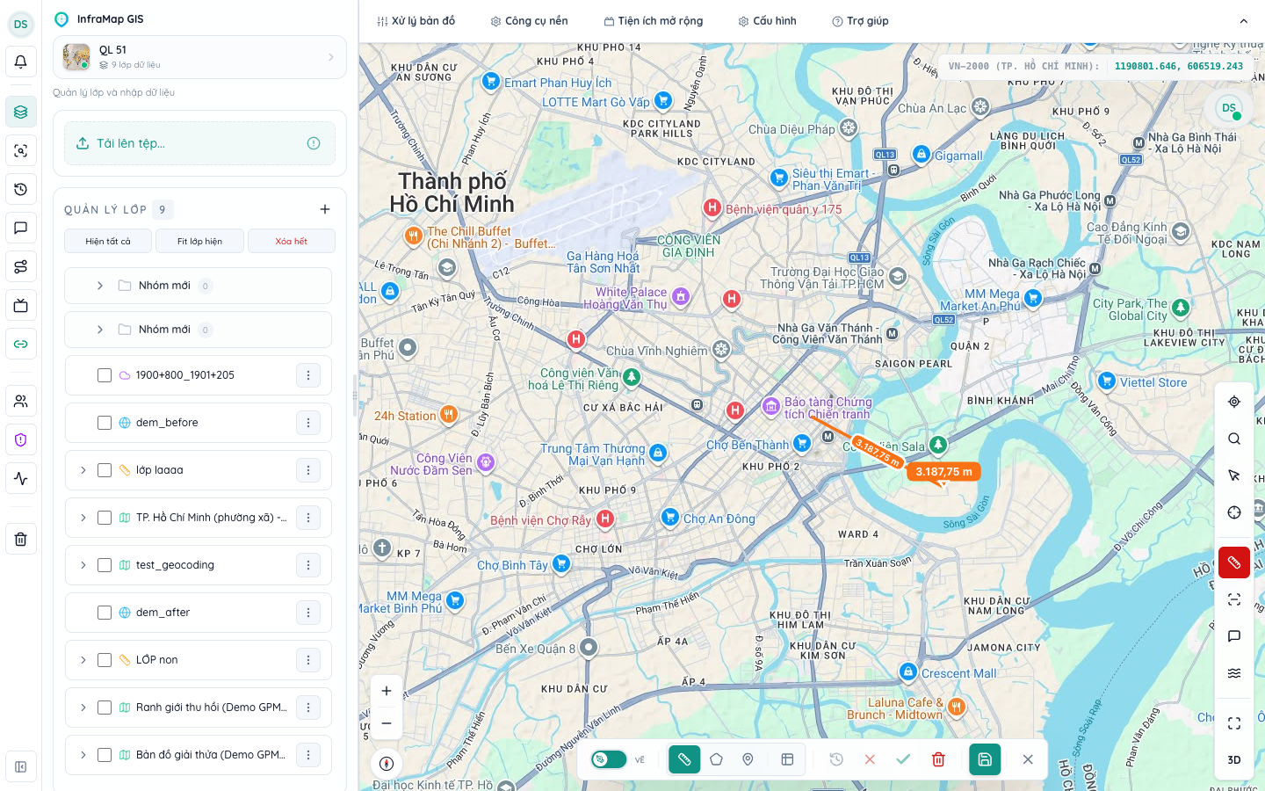Open the history icon in the left sidebar

(x=21, y=190)
